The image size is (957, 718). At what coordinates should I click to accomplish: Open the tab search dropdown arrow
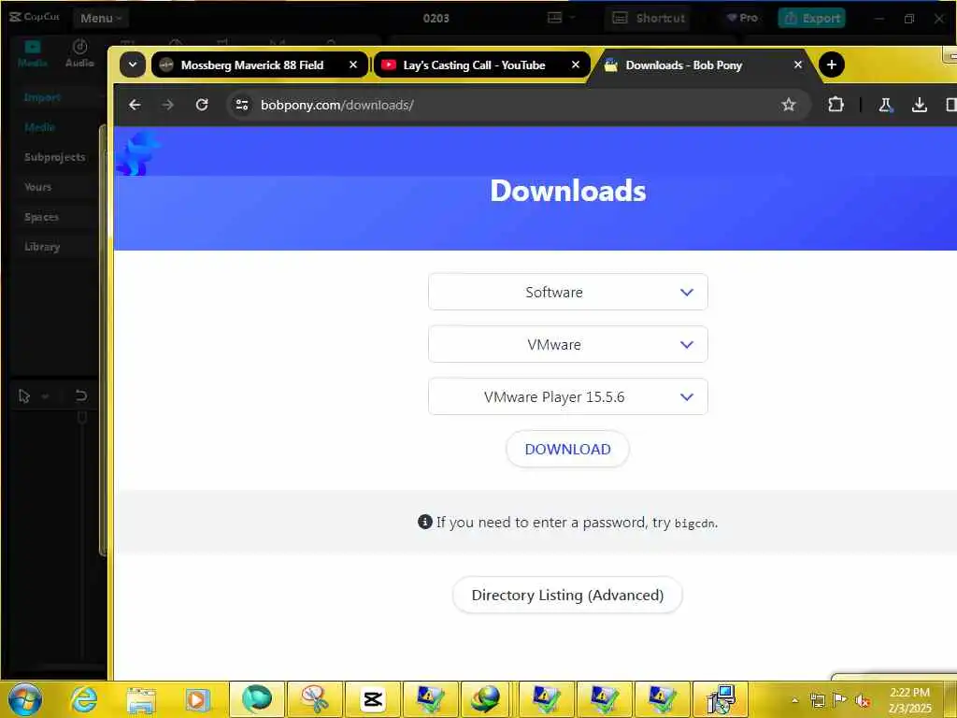[133, 65]
